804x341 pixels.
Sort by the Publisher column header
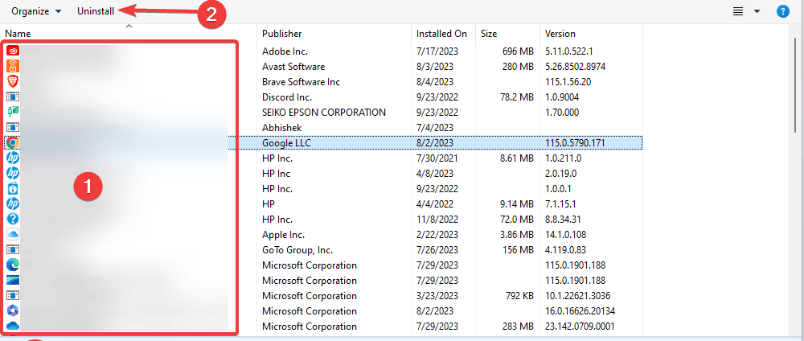click(x=281, y=34)
